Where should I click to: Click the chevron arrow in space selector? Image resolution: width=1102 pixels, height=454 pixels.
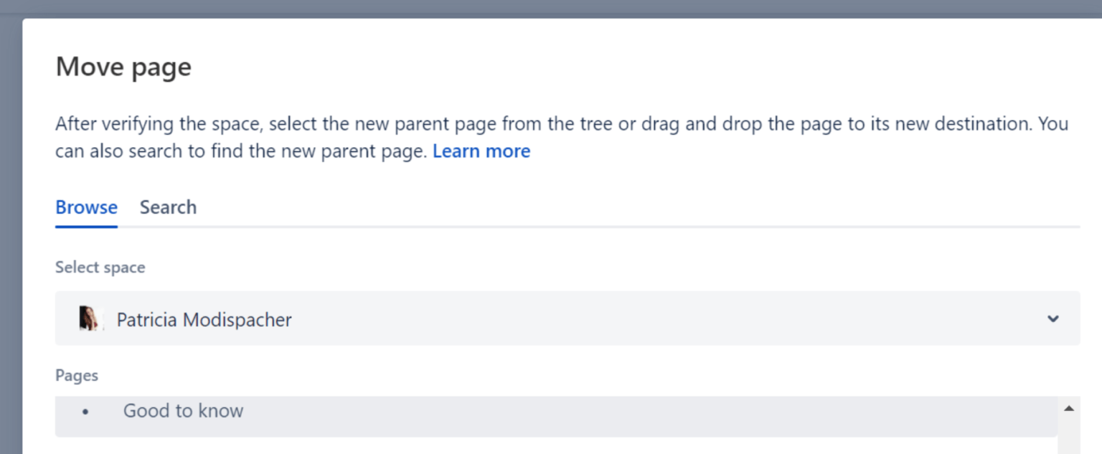[1052, 319]
